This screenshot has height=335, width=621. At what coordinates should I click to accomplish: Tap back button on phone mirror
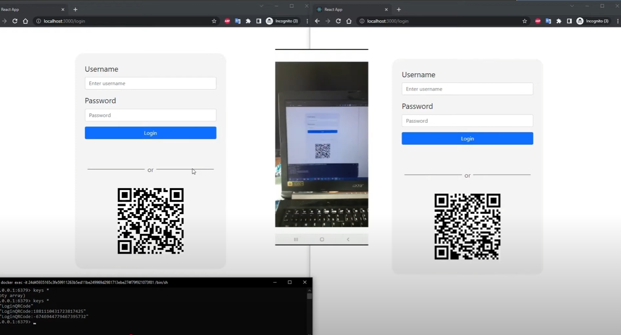click(348, 239)
